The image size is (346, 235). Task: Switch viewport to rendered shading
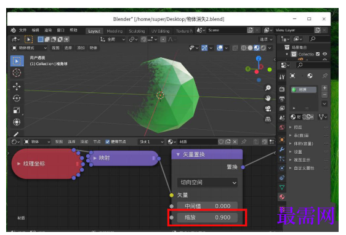coord(263,48)
